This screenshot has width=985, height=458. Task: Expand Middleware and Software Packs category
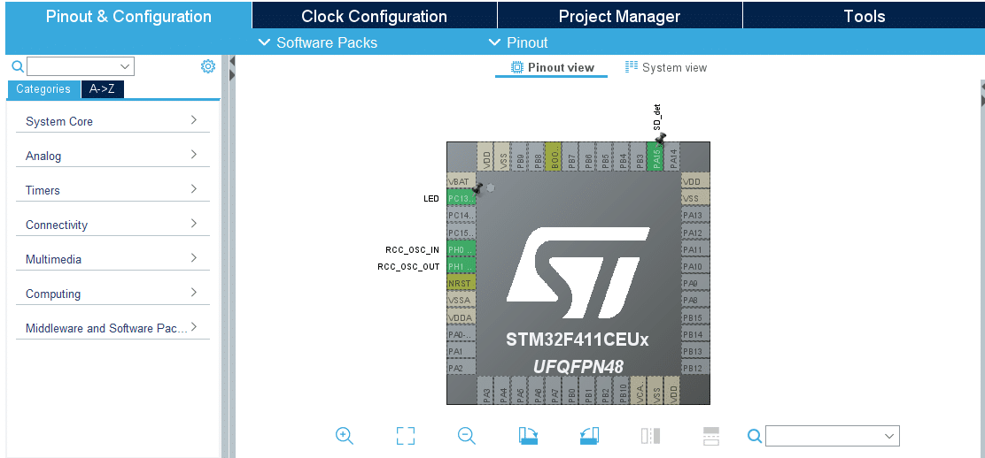click(x=112, y=328)
